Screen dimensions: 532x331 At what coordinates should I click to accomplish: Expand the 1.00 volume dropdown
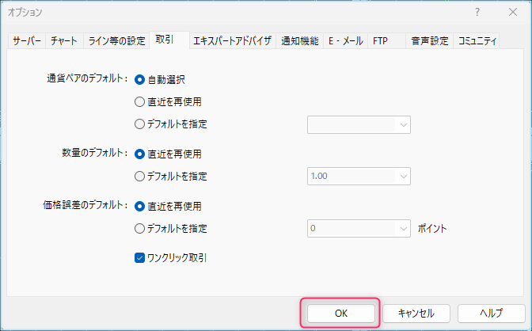click(x=359, y=176)
